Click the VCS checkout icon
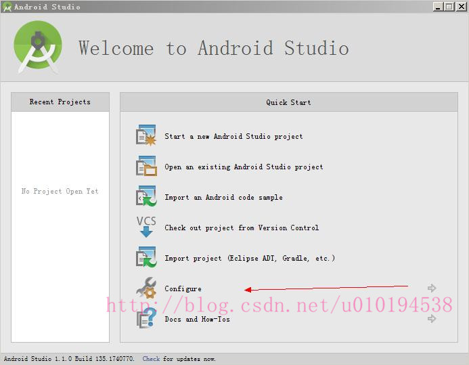Viewport: 469px width, 365px height. 146,227
